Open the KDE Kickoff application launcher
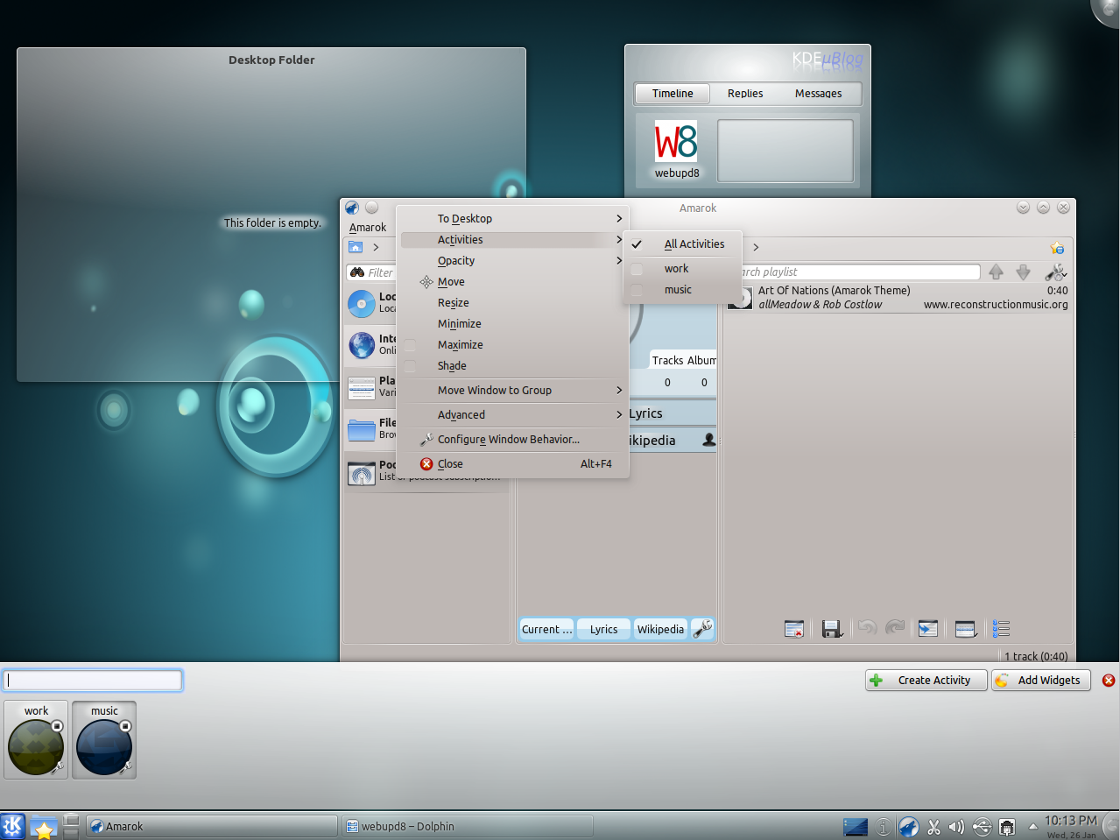Image resolution: width=1120 pixels, height=840 pixels. (x=12, y=826)
